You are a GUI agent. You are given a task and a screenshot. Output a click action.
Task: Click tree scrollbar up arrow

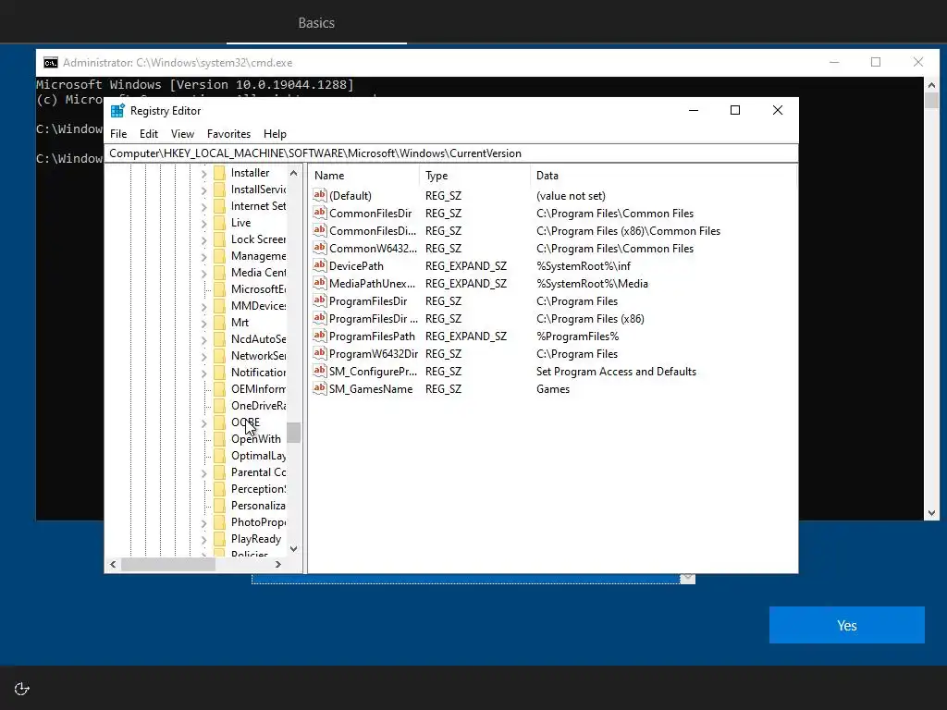pos(293,173)
